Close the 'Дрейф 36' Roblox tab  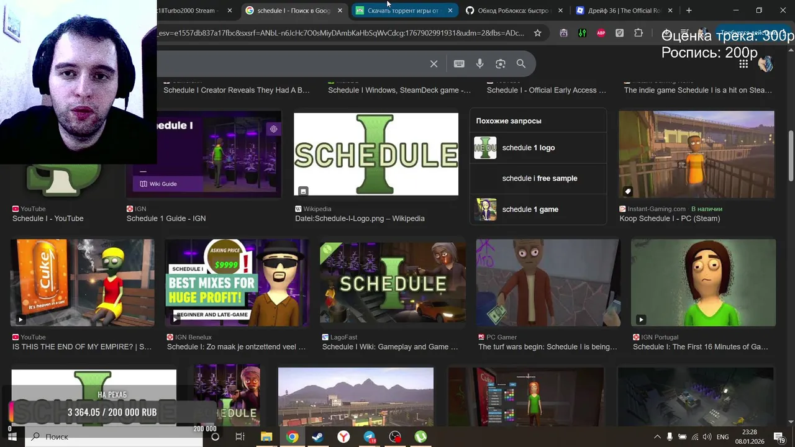point(670,11)
